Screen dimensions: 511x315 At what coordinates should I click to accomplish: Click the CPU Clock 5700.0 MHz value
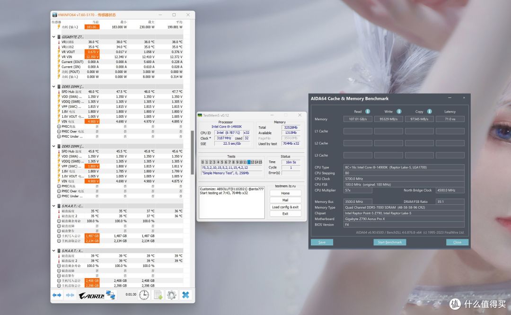tap(404, 178)
